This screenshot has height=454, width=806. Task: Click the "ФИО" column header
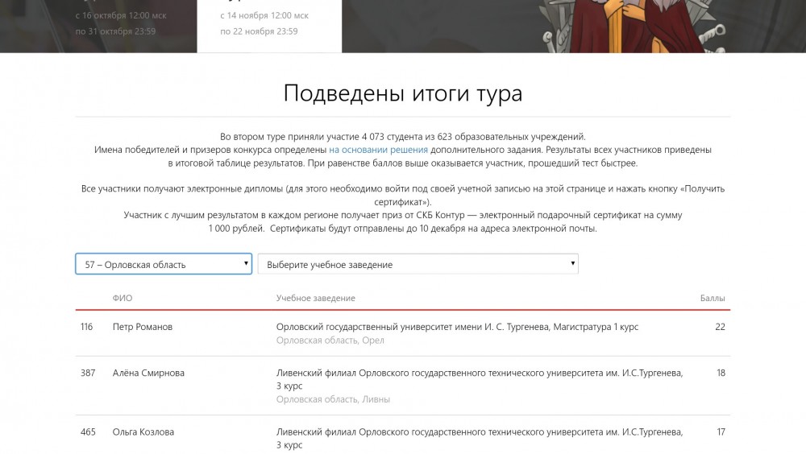click(x=123, y=298)
